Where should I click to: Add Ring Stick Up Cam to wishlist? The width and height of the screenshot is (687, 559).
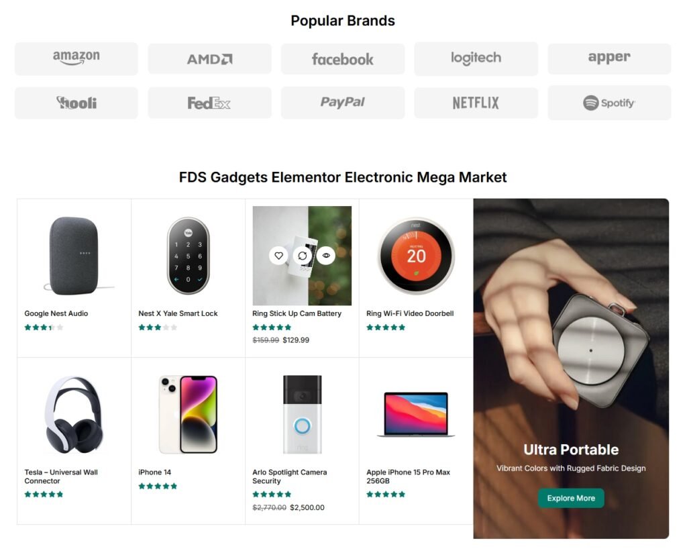coord(278,256)
